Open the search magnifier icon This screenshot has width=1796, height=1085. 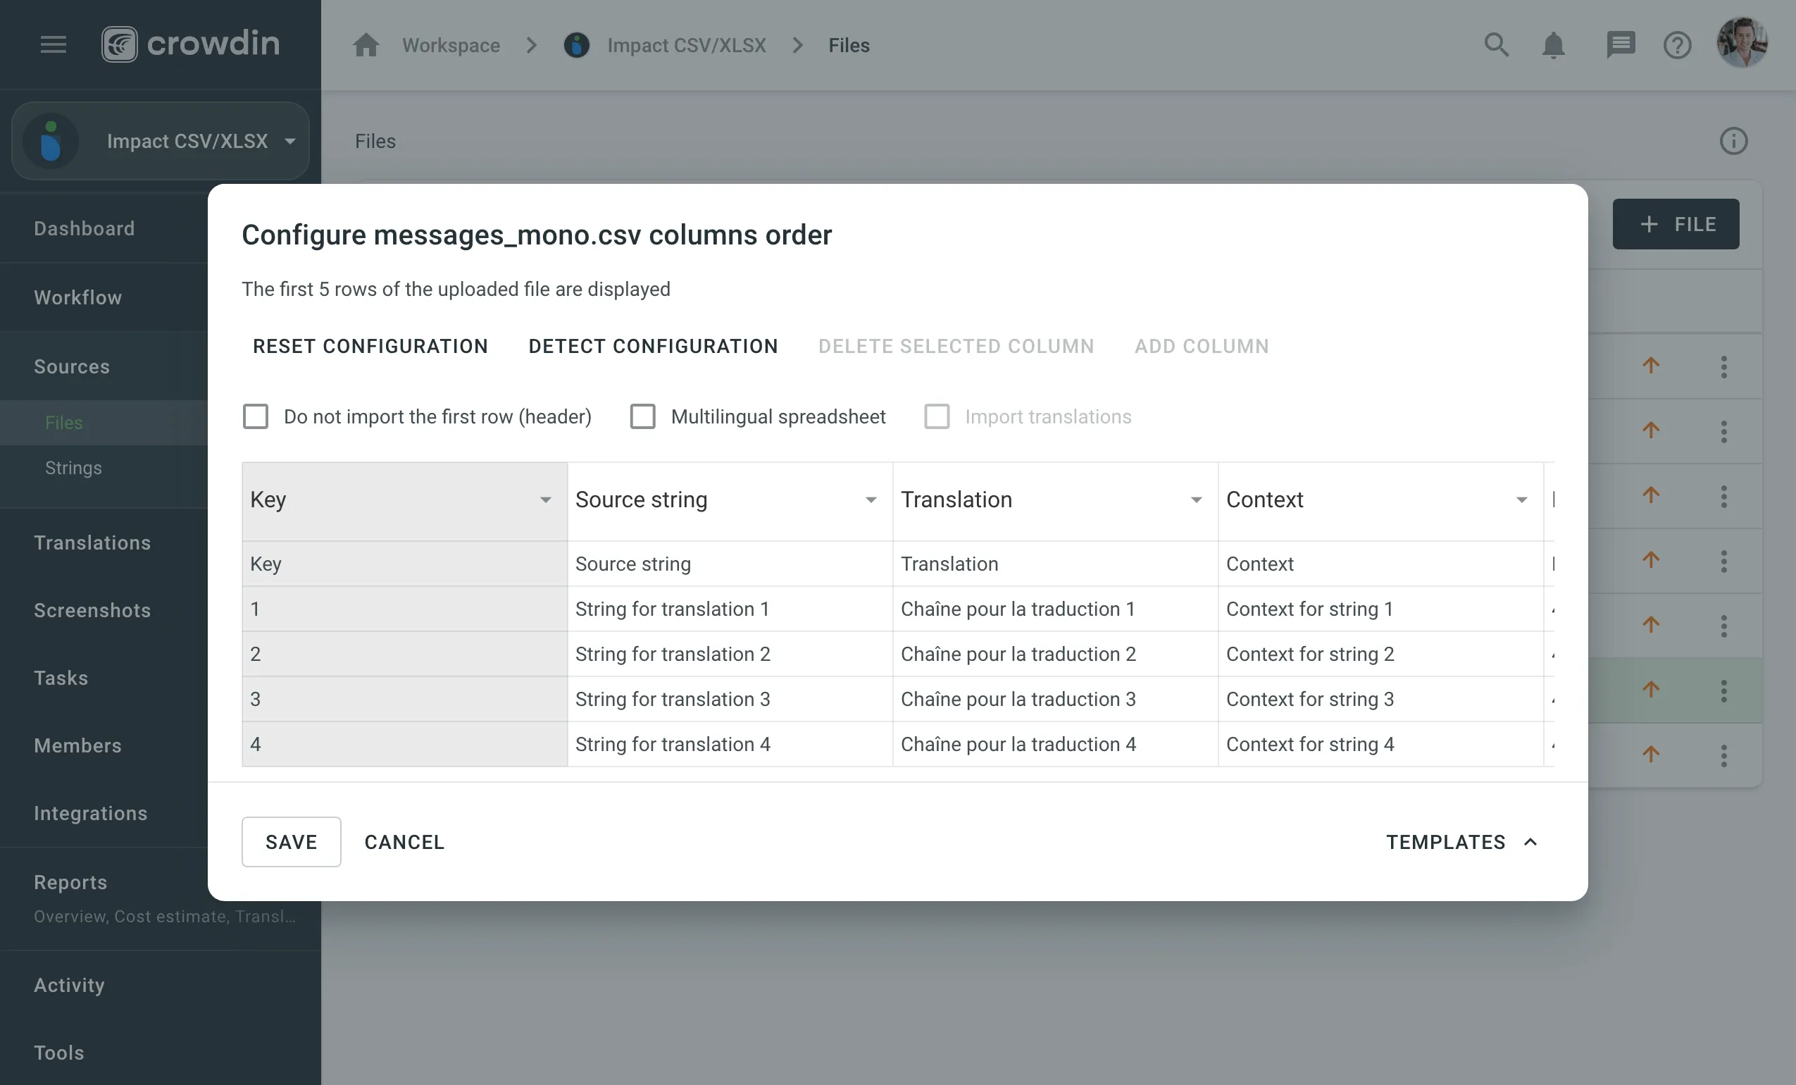(1497, 45)
